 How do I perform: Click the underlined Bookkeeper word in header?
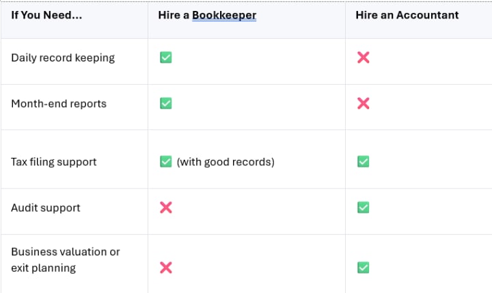224,15
